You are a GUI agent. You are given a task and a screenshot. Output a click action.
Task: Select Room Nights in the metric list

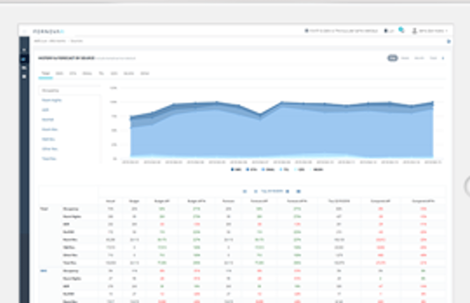coord(51,100)
